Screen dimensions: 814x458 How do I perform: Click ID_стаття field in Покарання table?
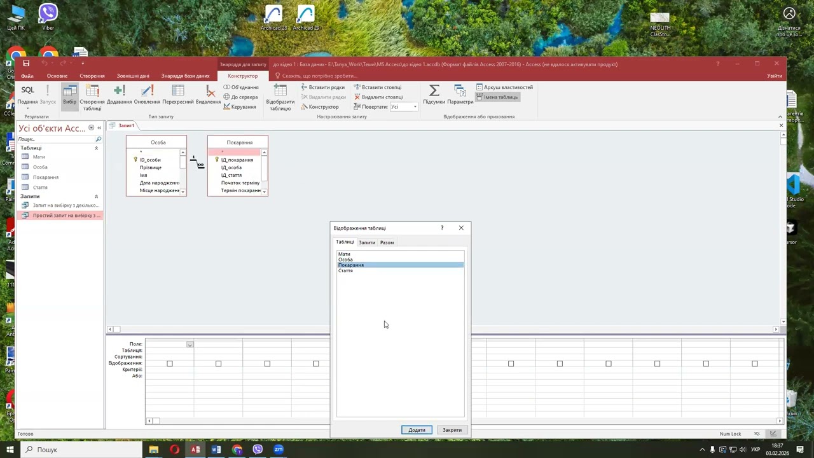[x=231, y=175]
